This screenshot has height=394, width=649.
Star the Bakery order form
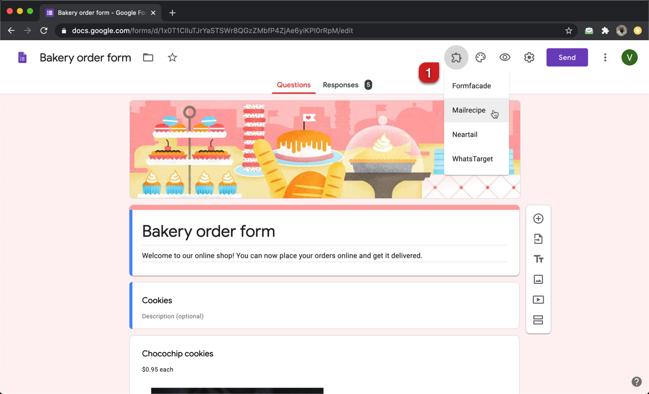172,57
